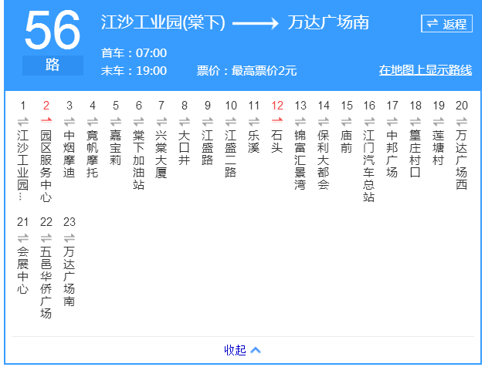Click first bus time 首车：07:00

pyautogui.click(x=134, y=53)
